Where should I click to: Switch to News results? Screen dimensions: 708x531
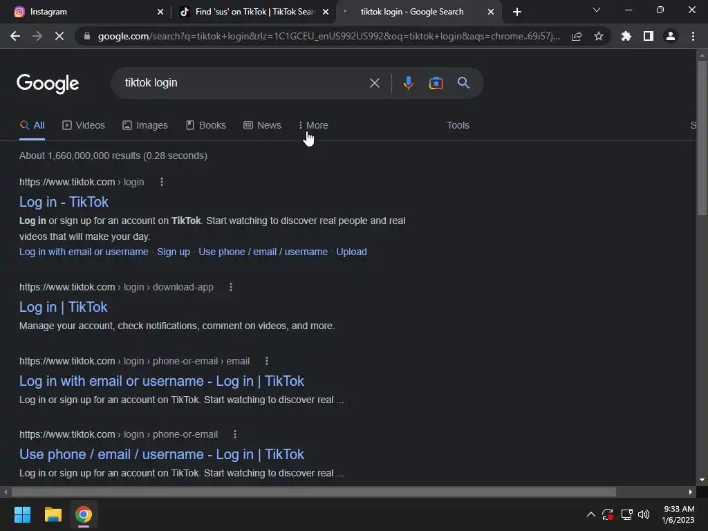pos(262,125)
